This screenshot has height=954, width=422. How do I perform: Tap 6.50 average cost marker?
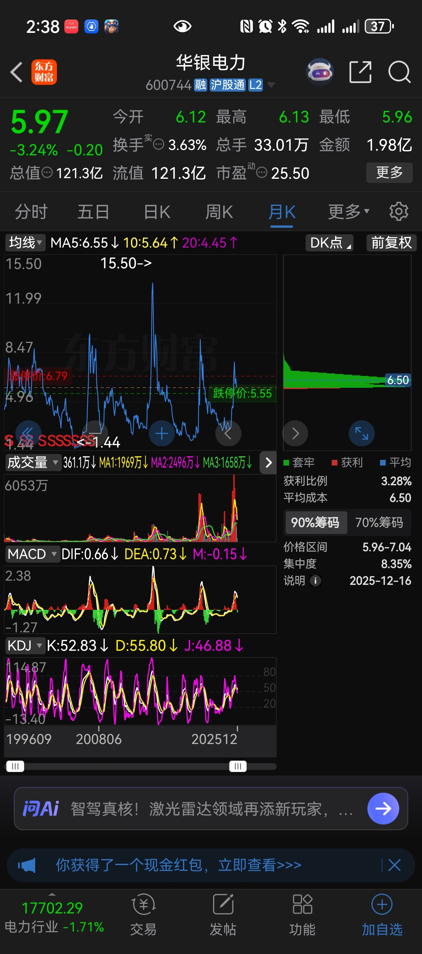coord(398,380)
